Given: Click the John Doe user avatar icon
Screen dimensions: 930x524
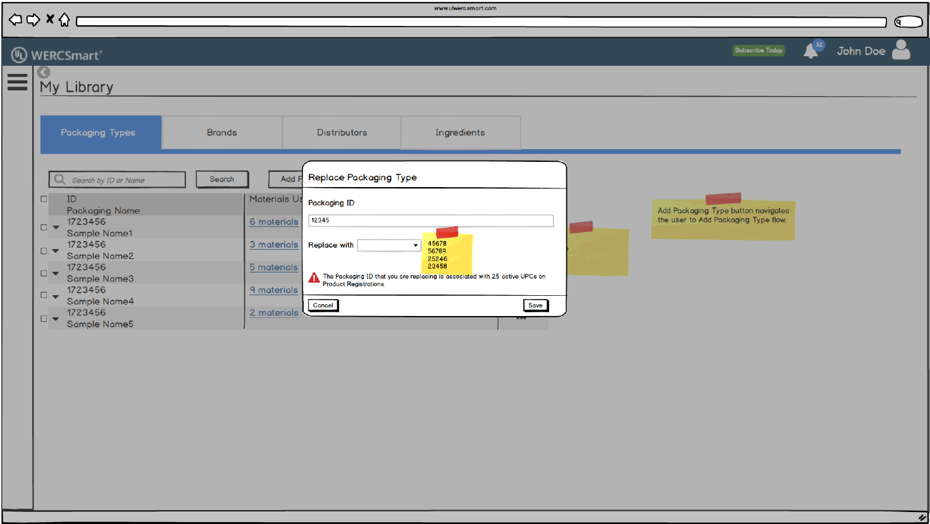Looking at the screenshot, I should click(901, 50).
